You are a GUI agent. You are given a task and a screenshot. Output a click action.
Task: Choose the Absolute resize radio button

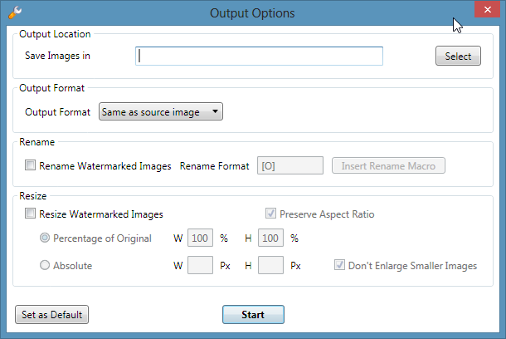(45, 267)
